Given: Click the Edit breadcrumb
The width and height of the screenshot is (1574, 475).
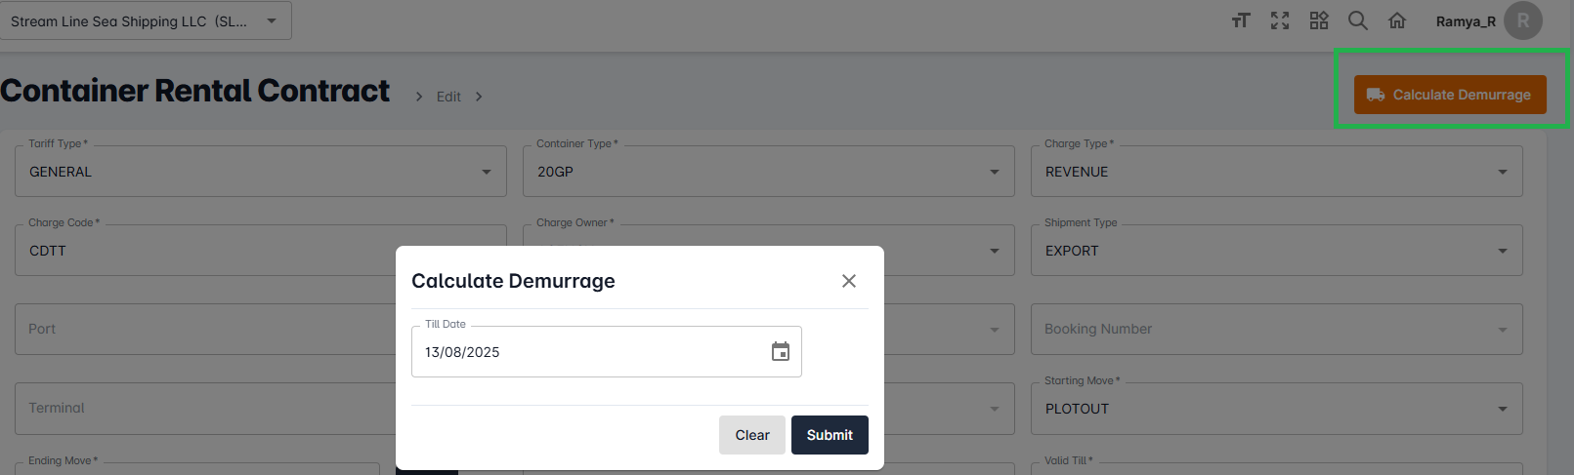Looking at the screenshot, I should click(448, 97).
